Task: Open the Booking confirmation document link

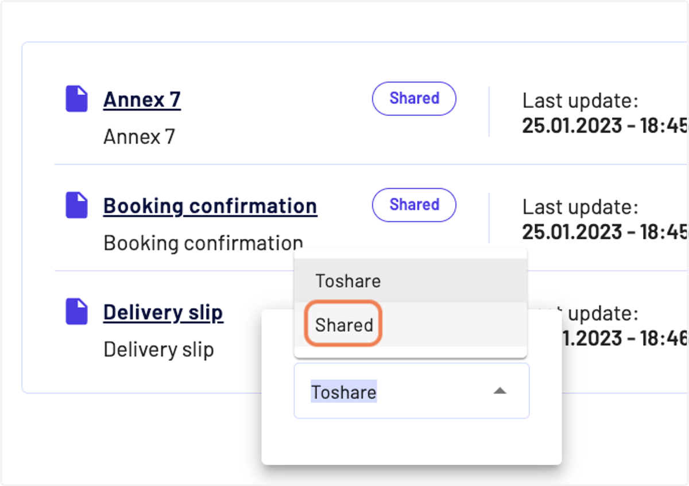Action: pos(210,206)
